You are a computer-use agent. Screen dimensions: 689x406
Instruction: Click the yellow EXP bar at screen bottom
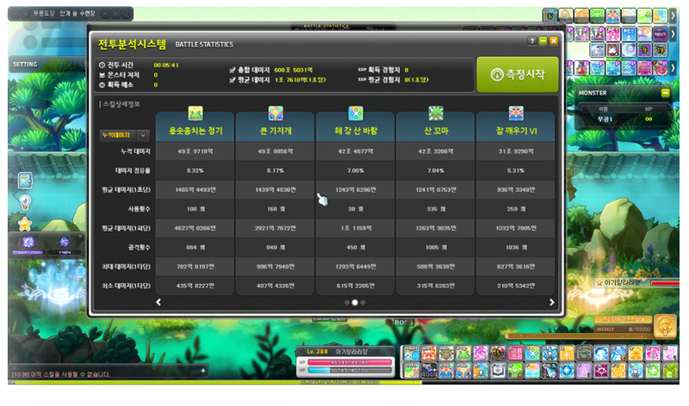point(214,382)
